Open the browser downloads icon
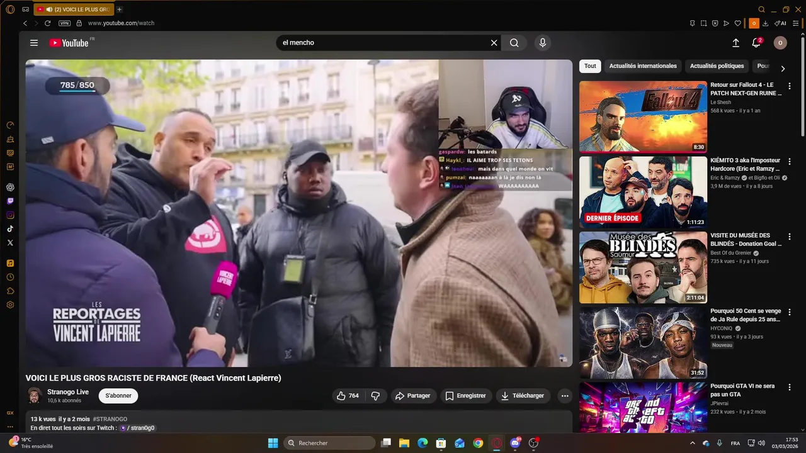The height and width of the screenshot is (453, 806). click(x=766, y=23)
